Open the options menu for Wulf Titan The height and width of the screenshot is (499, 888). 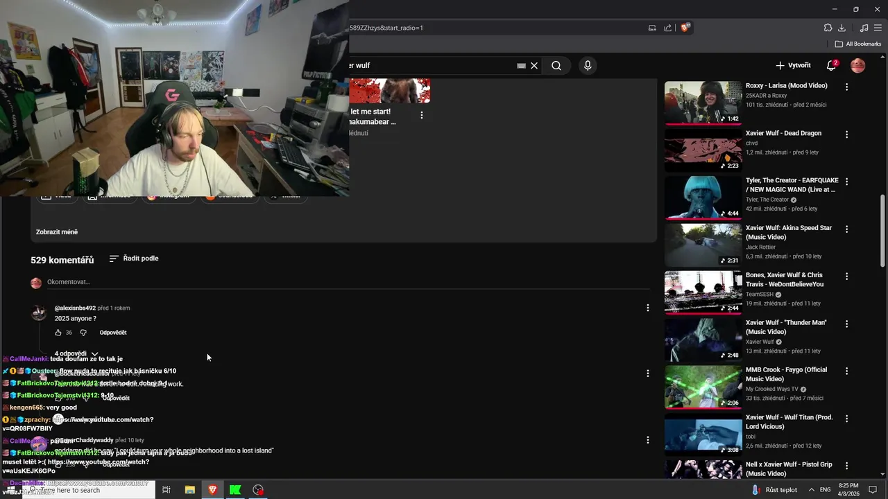tap(846, 419)
